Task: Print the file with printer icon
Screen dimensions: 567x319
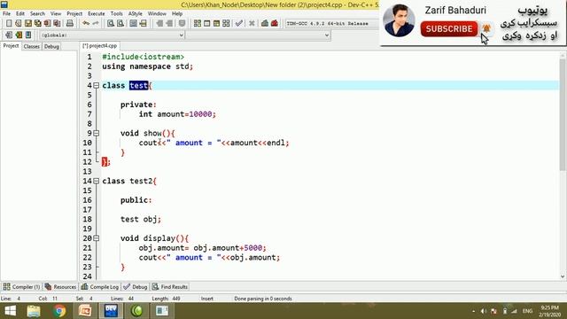Action: 70,24
